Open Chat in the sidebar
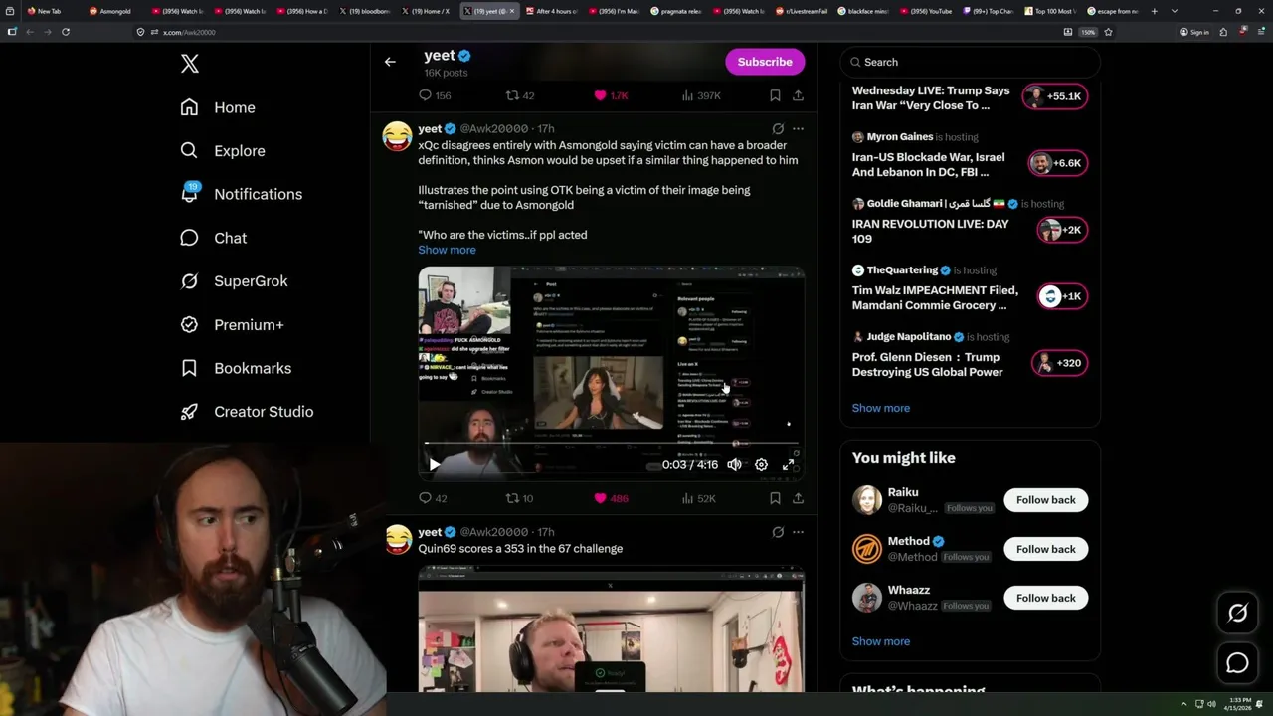This screenshot has height=716, width=1273. (213, 238)
